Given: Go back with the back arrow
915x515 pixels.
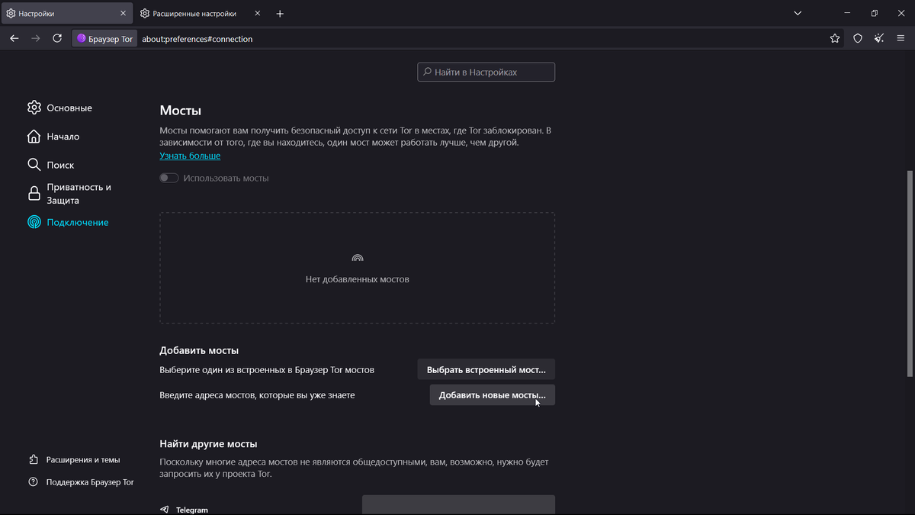Looking at the screenshot, I should click(14, 38).
